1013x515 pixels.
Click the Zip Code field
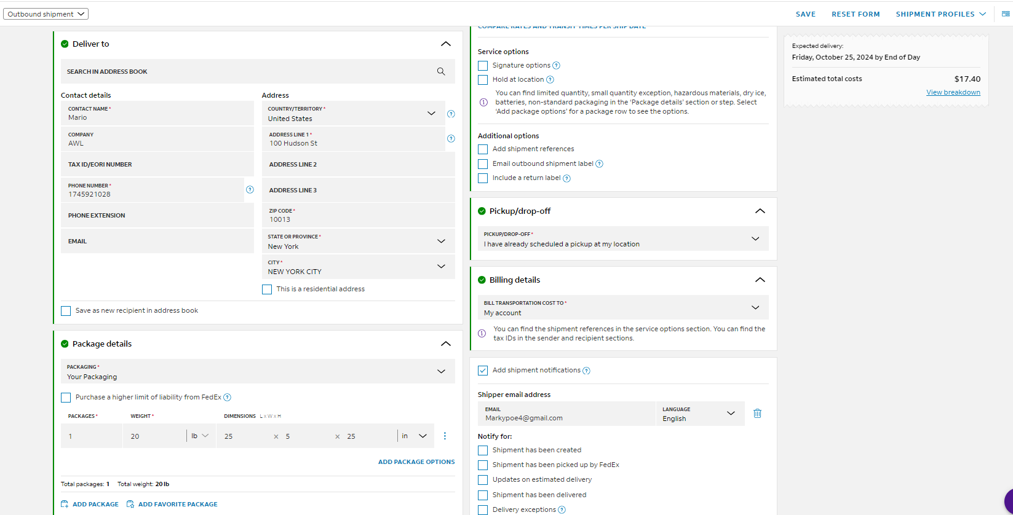pyautogui.click(x=359, y=216)
